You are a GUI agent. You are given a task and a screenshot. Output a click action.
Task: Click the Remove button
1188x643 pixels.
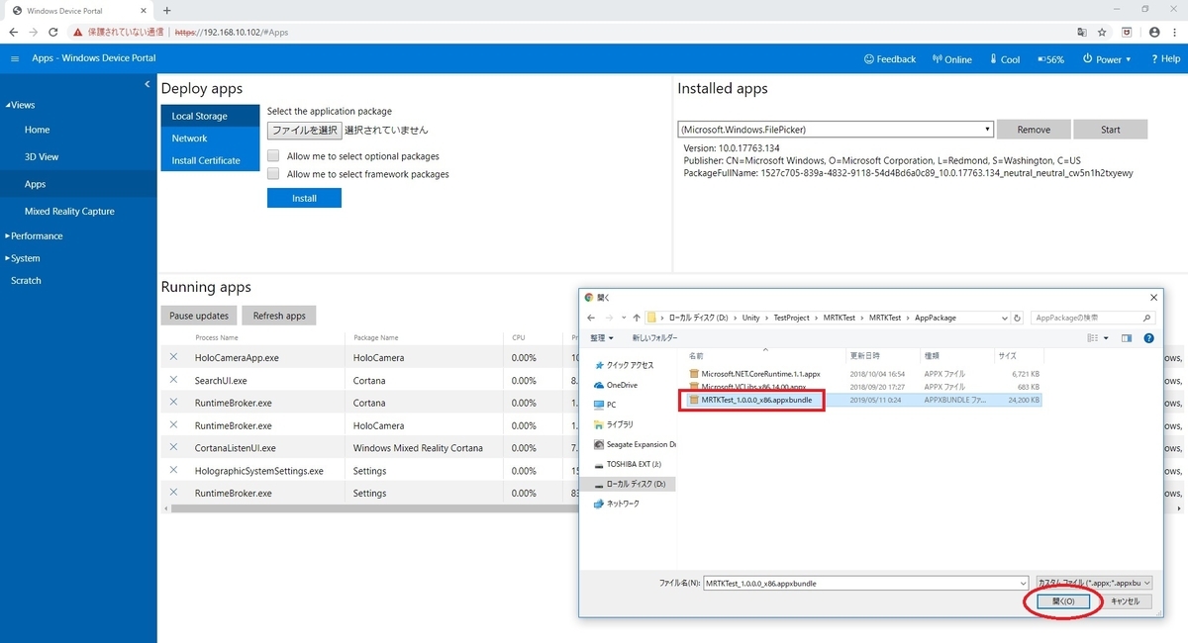pos(1034,130)
